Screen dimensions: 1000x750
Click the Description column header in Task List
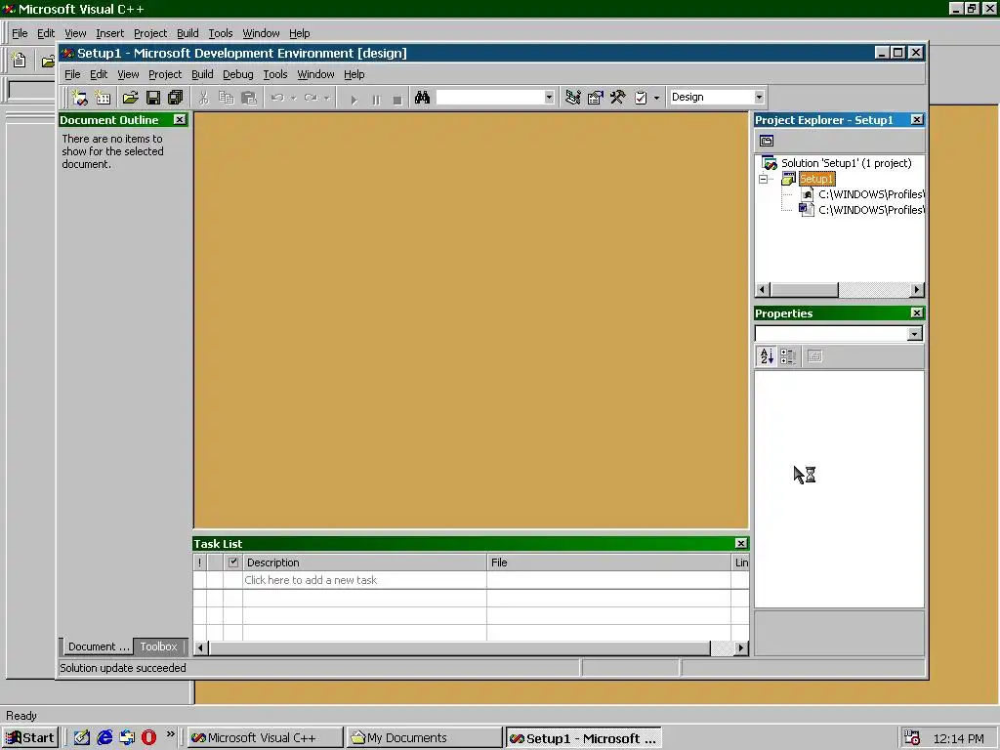click(364, 562)
